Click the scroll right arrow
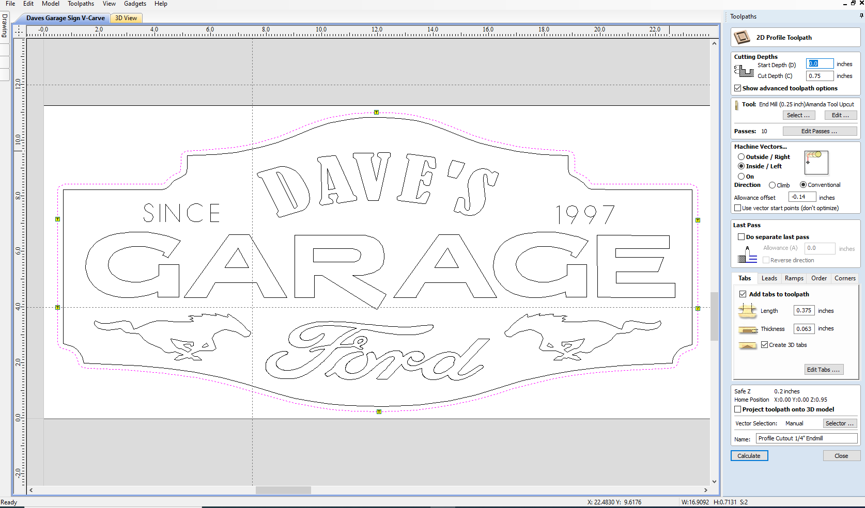The width and height of the screenshot is (865, 508). coord(706,490)
